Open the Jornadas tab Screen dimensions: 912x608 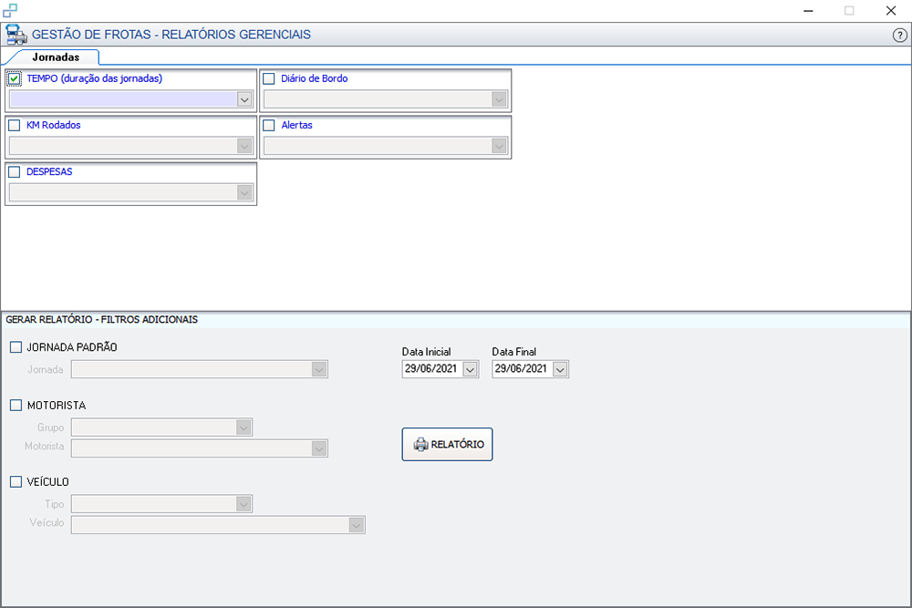(56, 57)
